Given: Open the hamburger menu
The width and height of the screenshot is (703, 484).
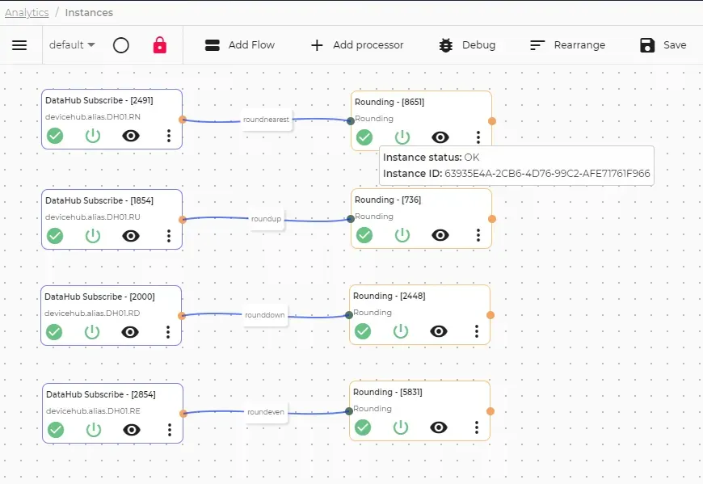Looking at the screenshot, I should click(19, 45).
